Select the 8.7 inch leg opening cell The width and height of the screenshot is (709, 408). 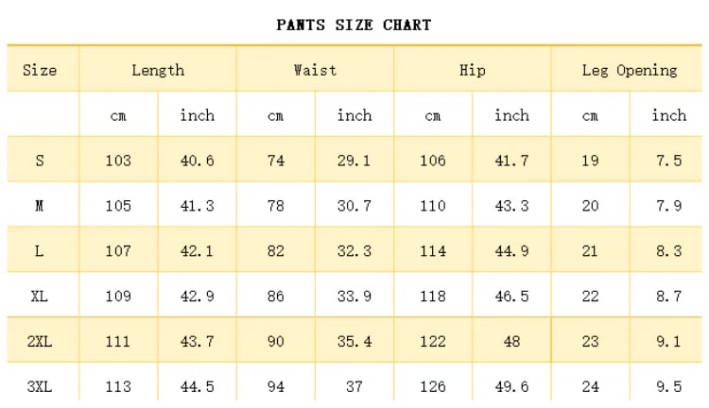(x=668, y=297)
